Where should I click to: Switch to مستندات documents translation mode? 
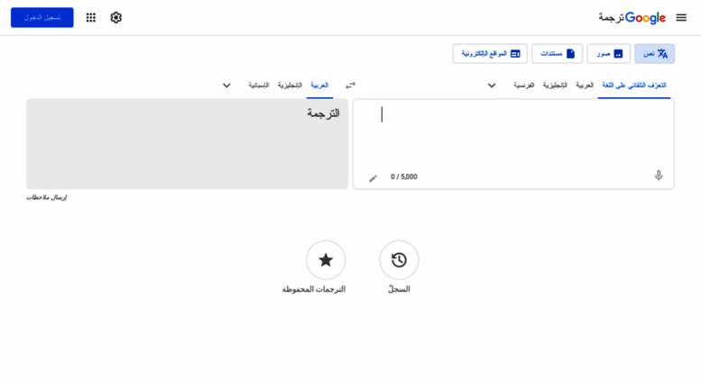pyautogui.click(x=557, y=53)
